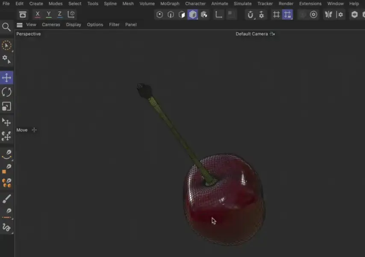The image size is (365, 257).
Task: Select the Move tool in left toolbar
Action: (7, 78)
